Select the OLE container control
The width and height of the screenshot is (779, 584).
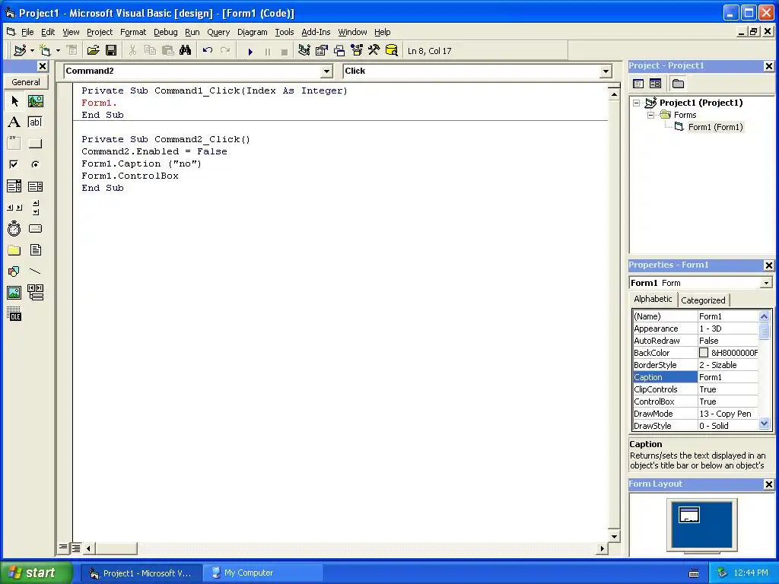point(14,314)
